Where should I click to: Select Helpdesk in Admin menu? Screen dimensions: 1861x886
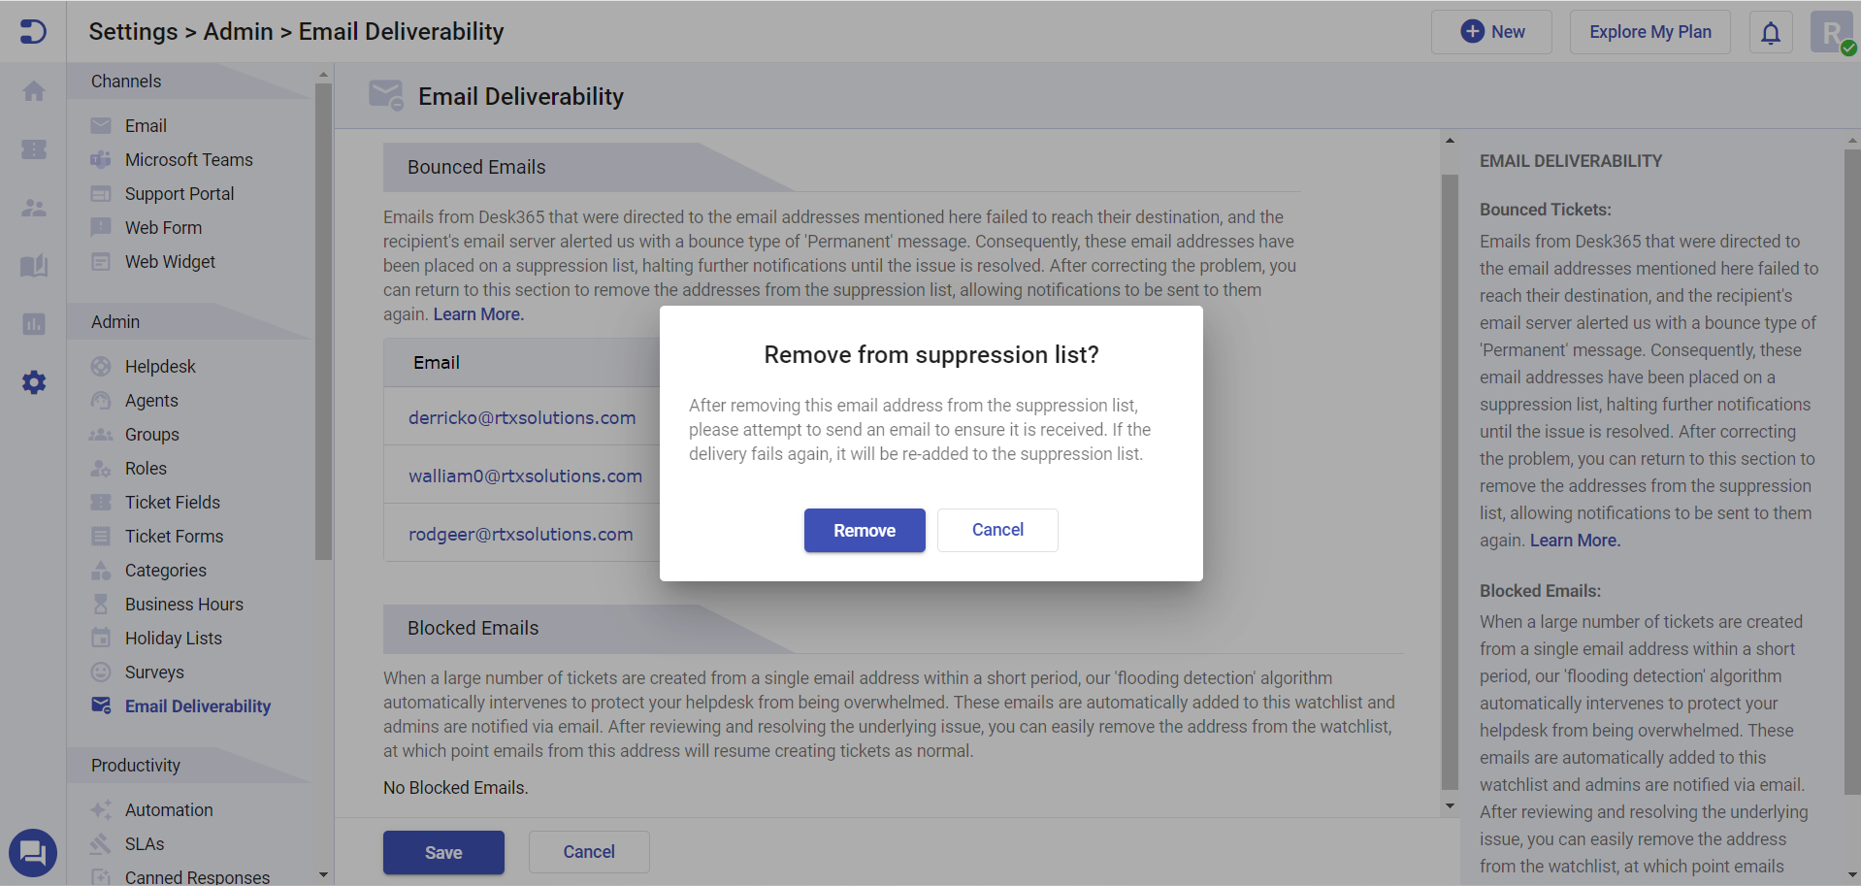[160, 367]
